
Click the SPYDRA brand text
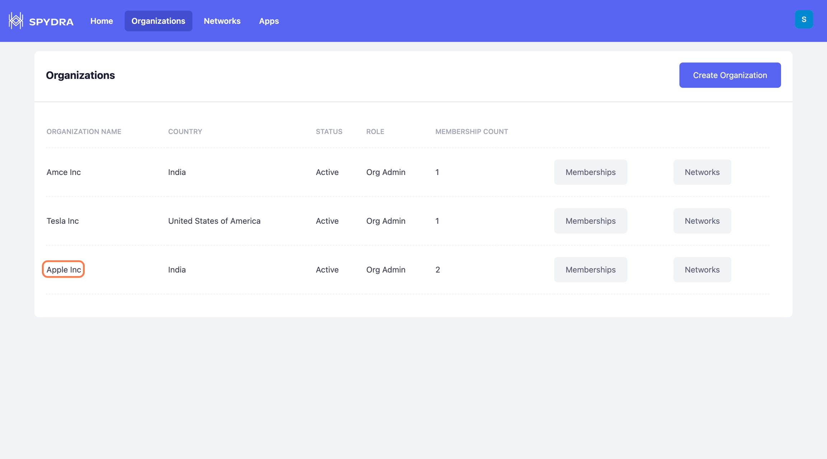tap(51, 22)
